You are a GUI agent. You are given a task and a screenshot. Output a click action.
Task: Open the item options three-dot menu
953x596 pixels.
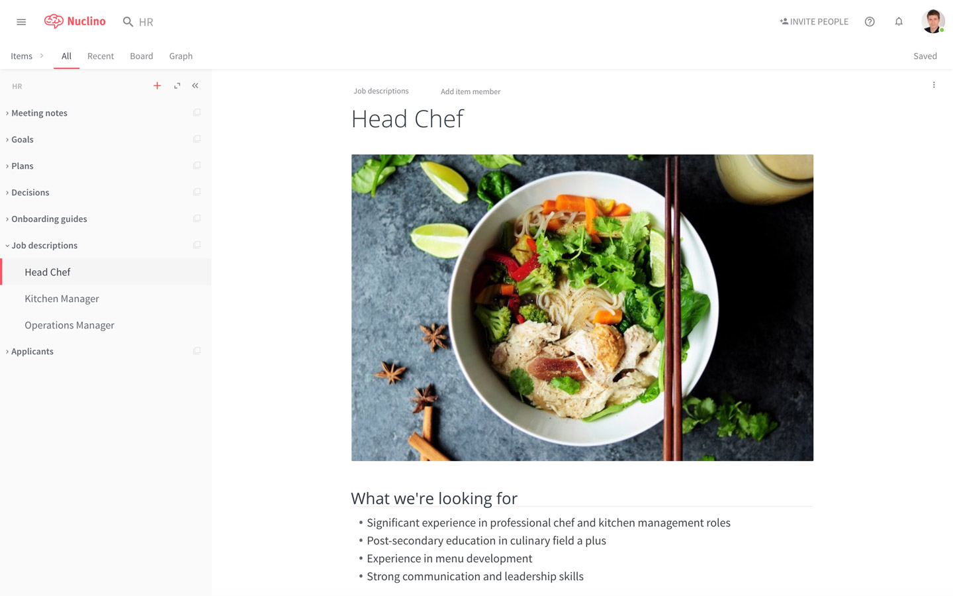(934, 85)
